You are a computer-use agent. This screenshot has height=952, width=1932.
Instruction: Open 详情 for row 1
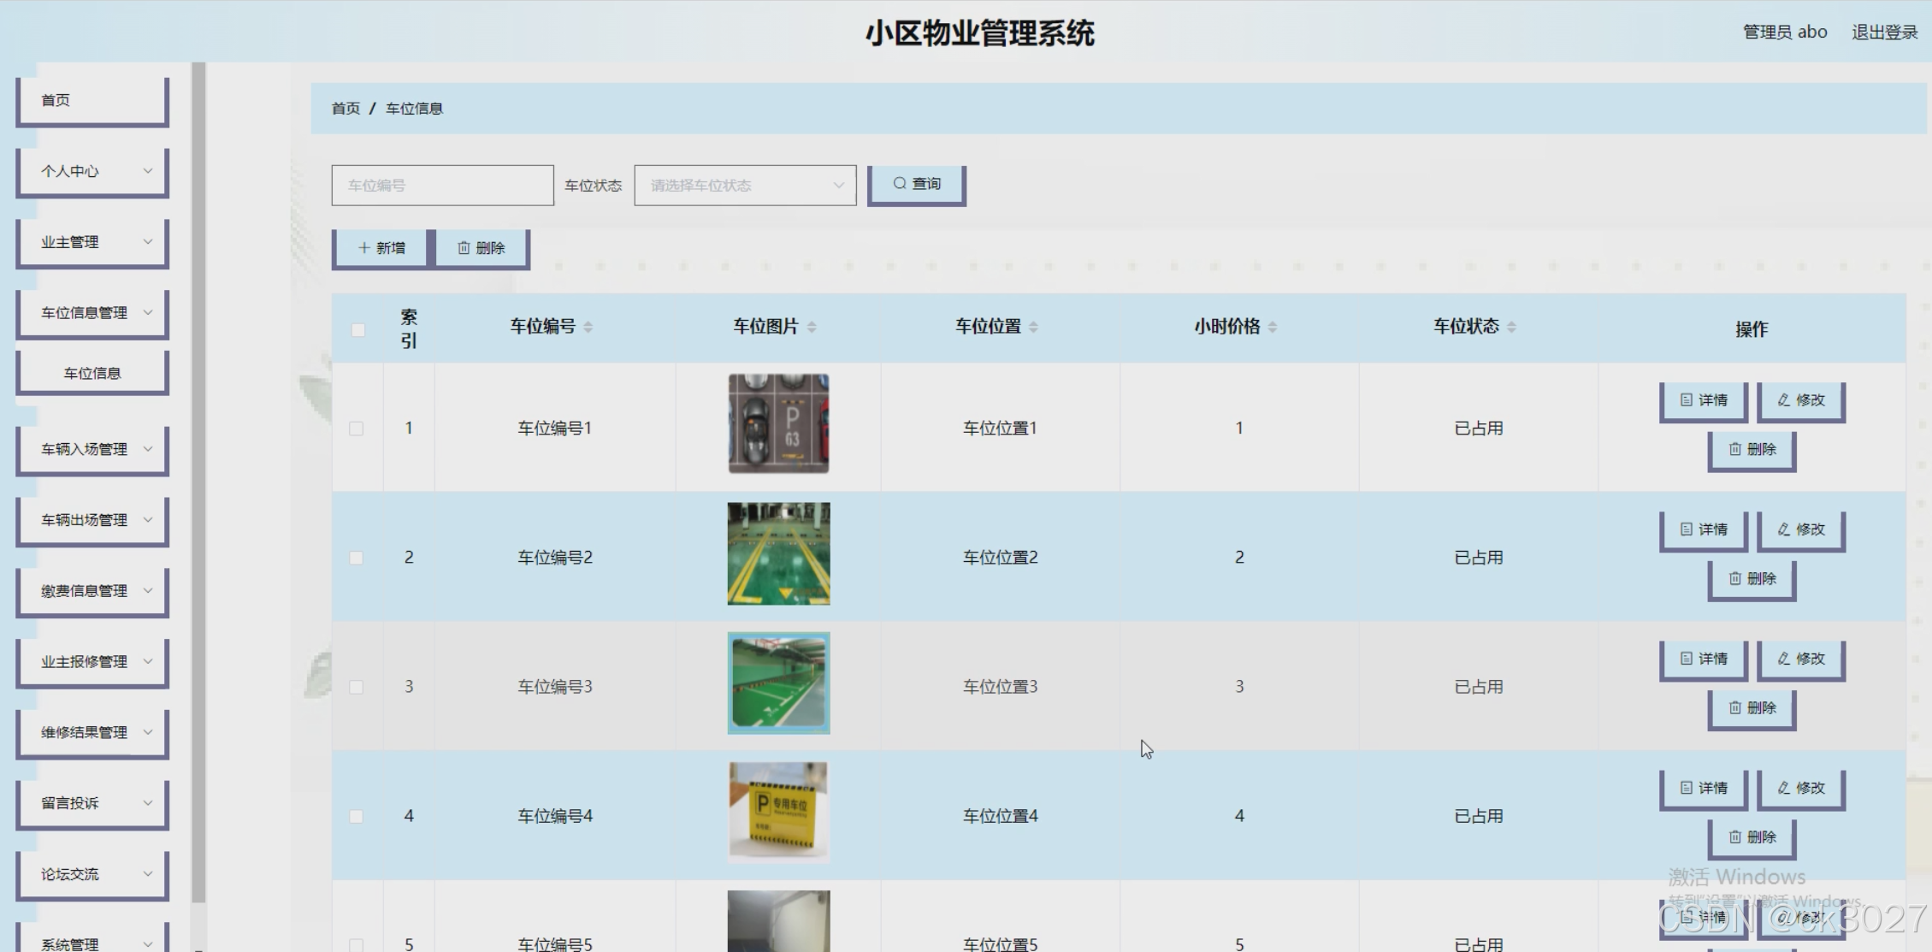click(1703, 400)
